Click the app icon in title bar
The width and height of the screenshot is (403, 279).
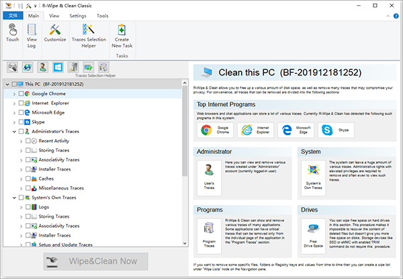[9, 5]
